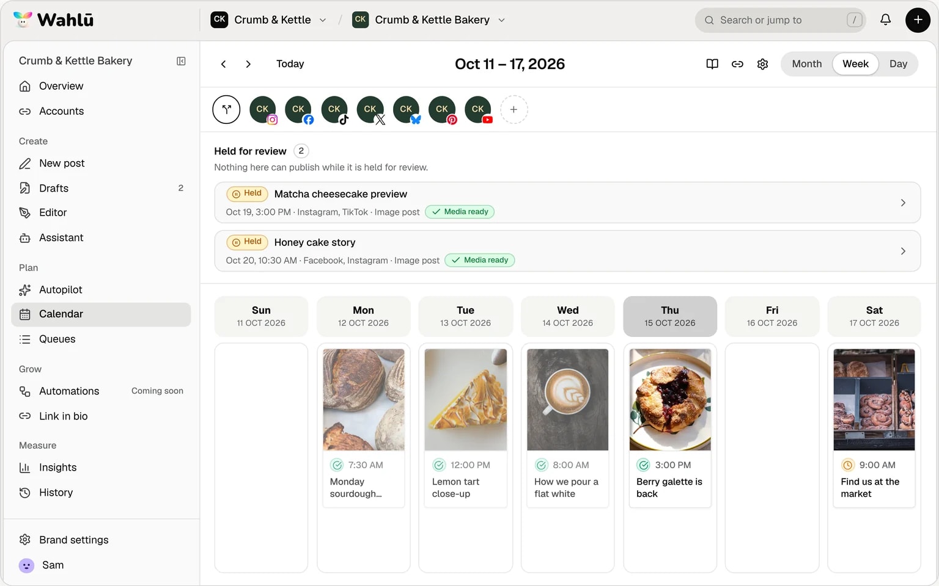Open New post from sidebar
939x586 pixels.
tap(101, 164)
